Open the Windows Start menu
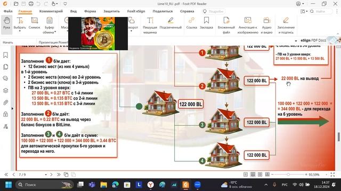The width and height of the screenshot is (341, 191). click(x=9, y=185)
